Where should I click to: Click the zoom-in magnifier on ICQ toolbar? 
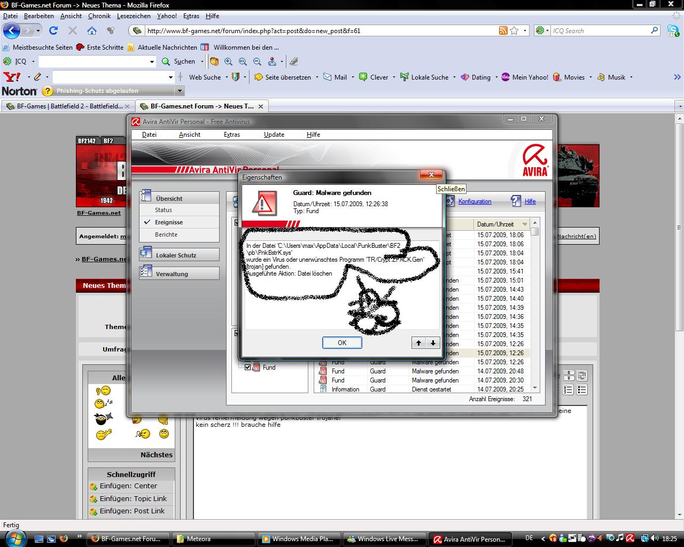[229, 61]
